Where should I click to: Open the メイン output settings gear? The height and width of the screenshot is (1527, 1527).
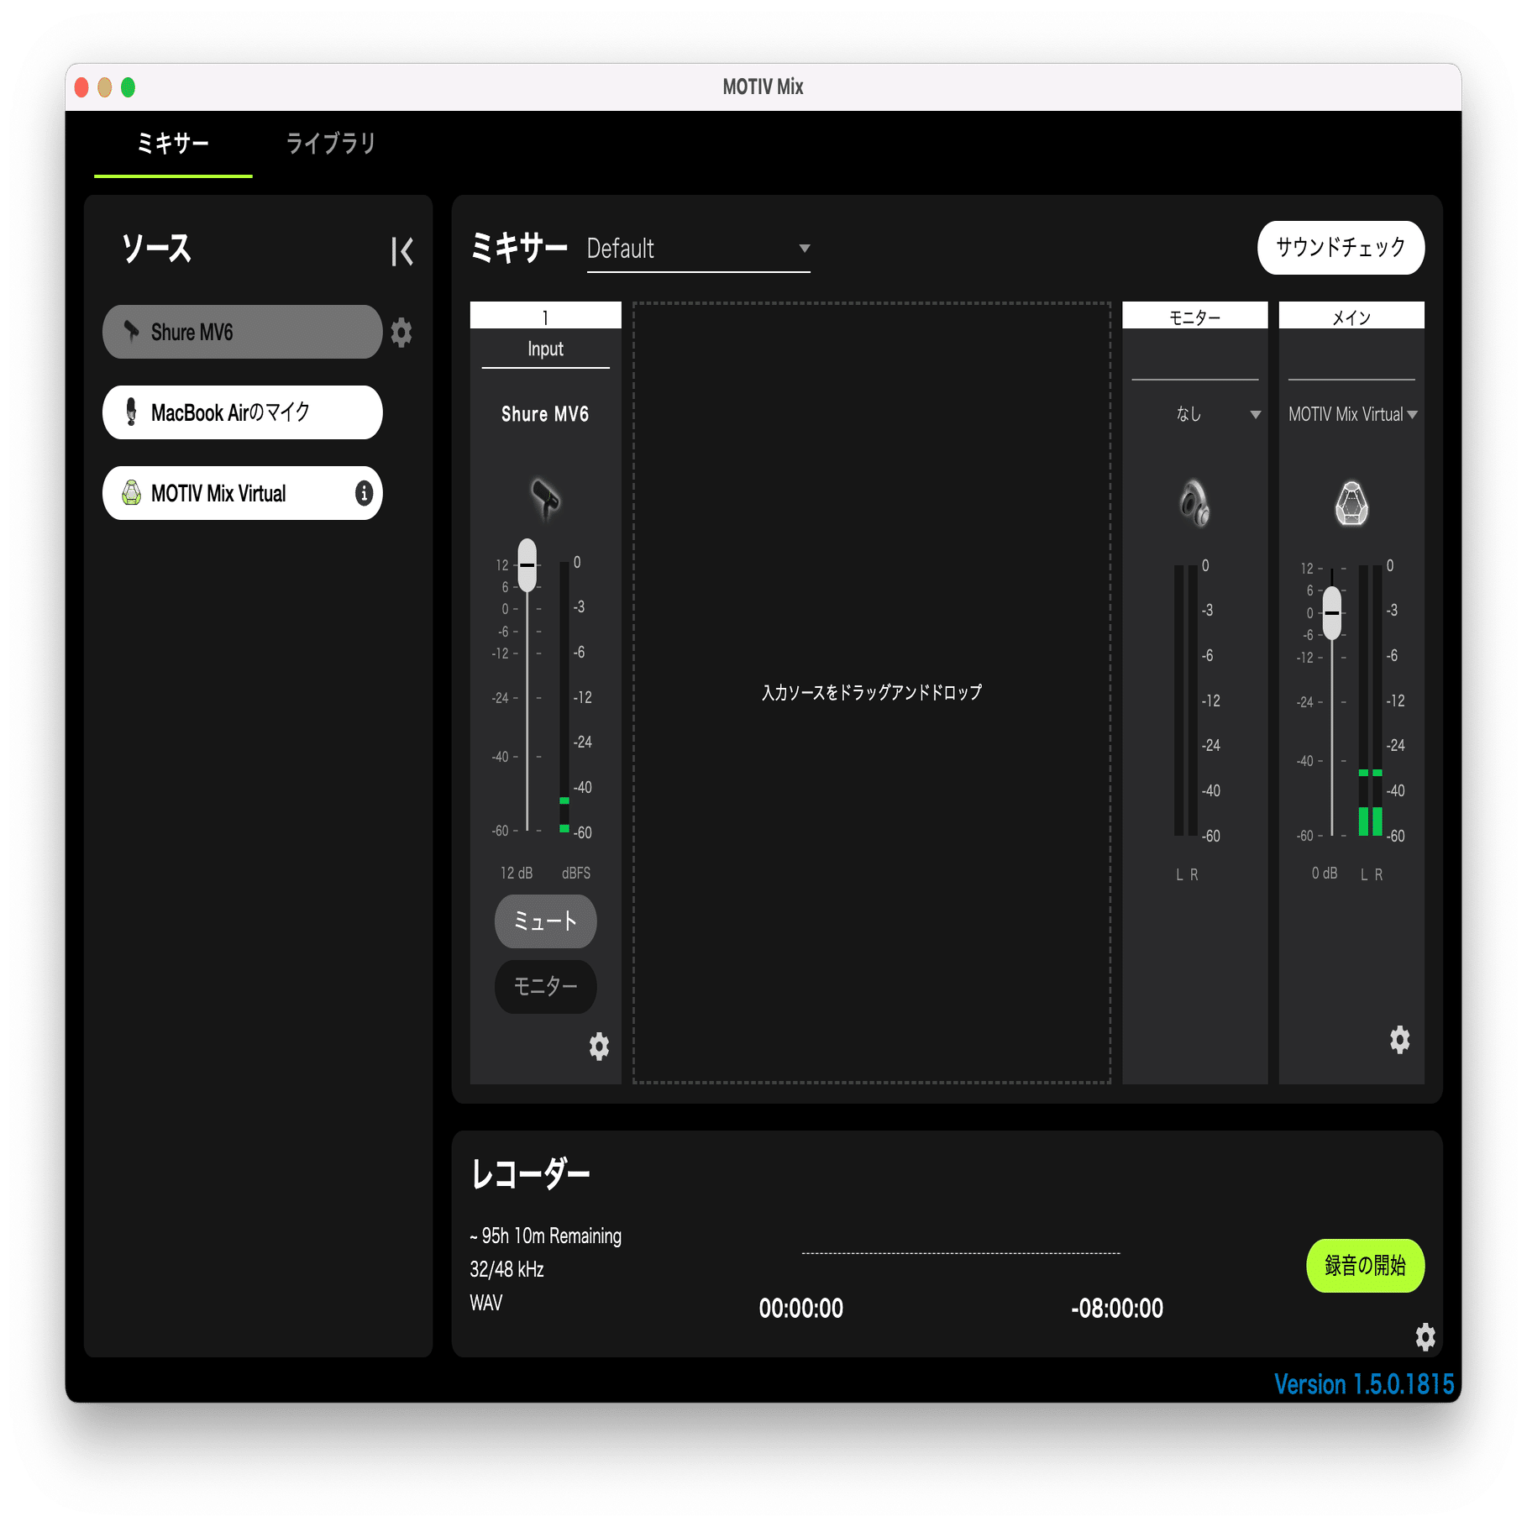[x=1399, y=1040]
